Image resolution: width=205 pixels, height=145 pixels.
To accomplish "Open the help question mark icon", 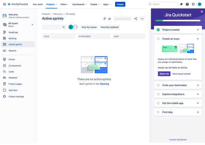I will (187, 4).
